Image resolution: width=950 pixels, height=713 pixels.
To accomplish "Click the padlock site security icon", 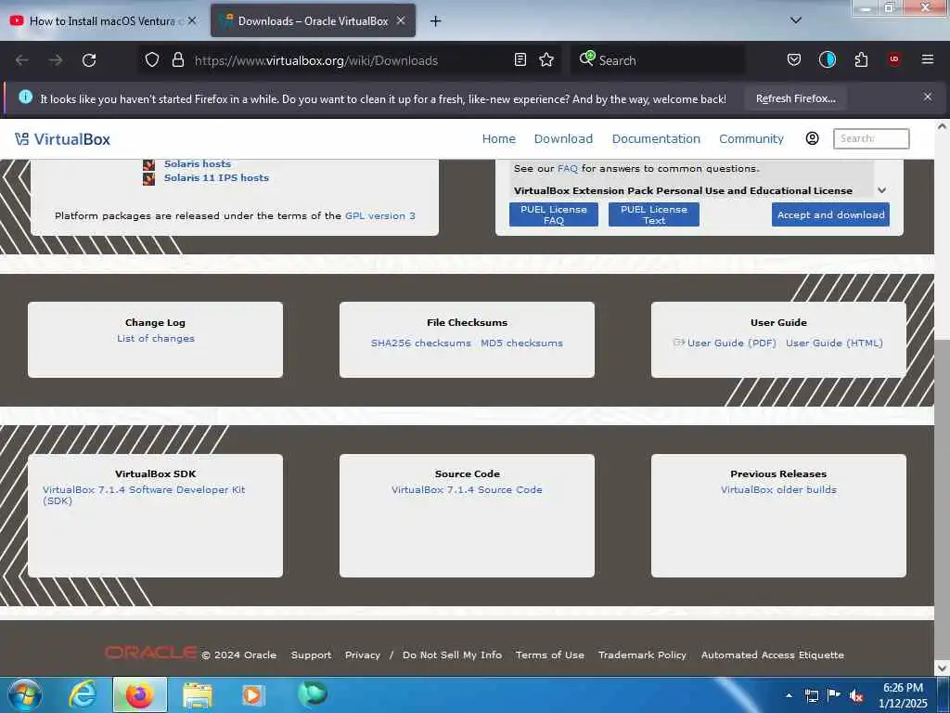I will click(x=177, y=60).
